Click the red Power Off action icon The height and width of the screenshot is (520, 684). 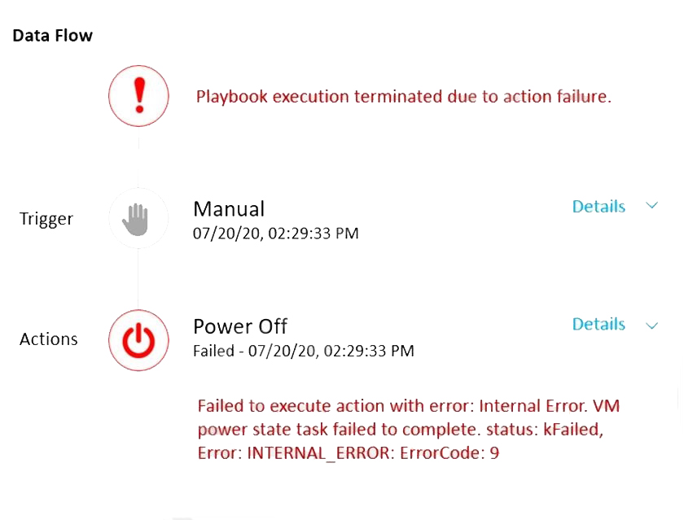[x=138, y=339]
